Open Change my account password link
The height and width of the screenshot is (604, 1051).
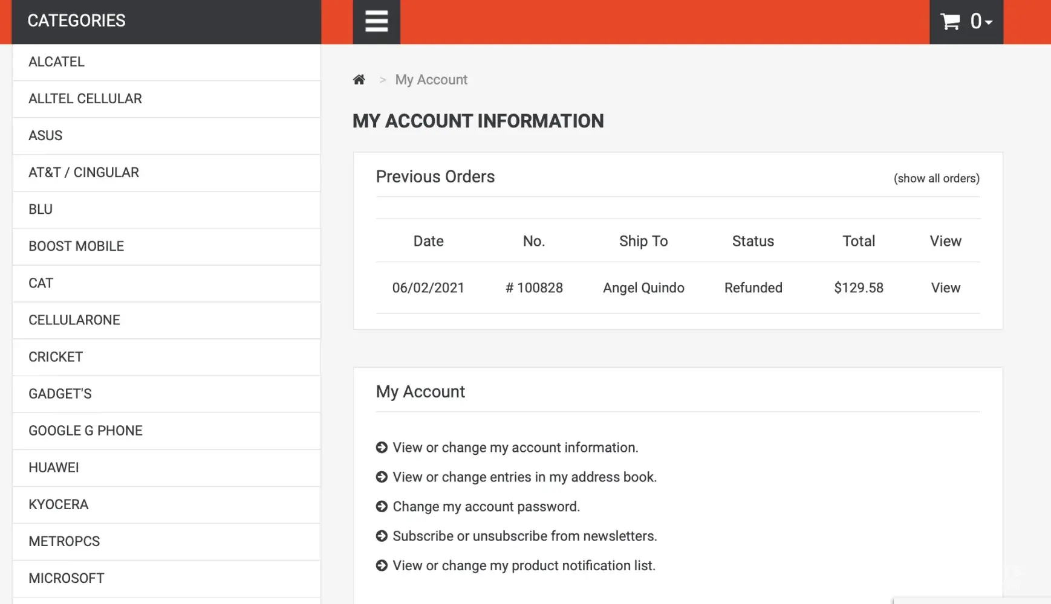[x=486, y=507]
